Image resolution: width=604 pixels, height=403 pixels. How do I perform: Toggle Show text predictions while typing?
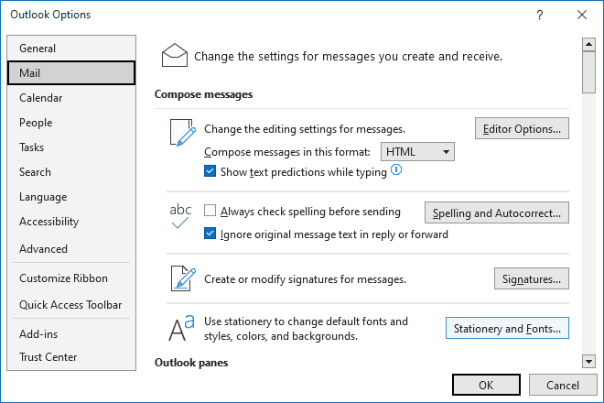[210, 171]
